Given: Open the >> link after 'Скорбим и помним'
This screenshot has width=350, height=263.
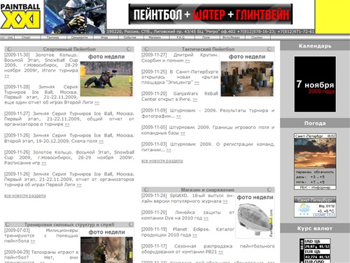Looking at the screenshot, I should (188, 60).
